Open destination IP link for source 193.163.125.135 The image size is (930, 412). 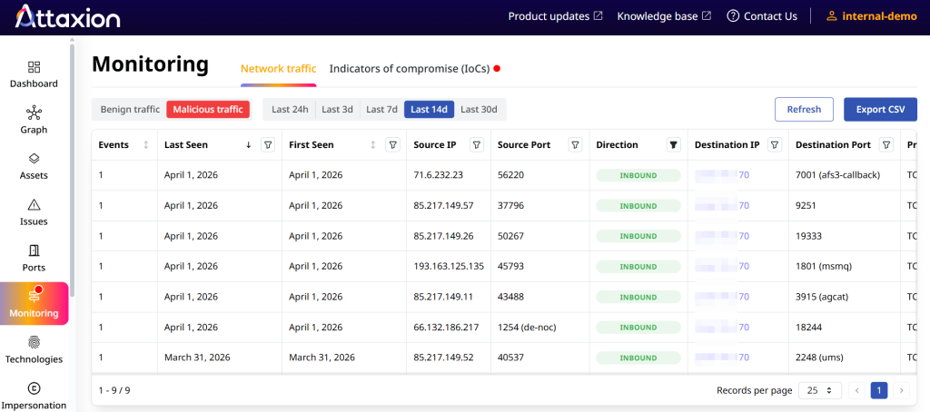coord(722,266)
